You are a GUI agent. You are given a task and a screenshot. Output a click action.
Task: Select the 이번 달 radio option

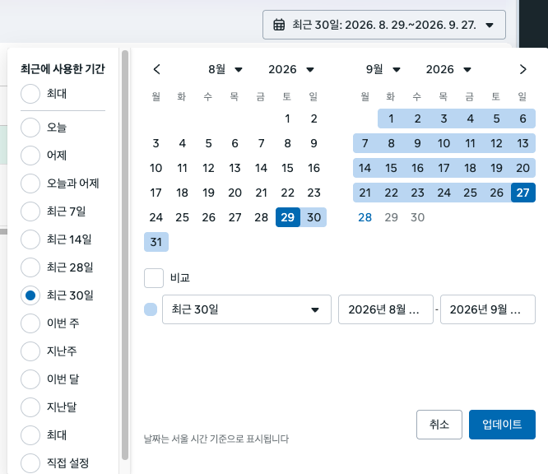pos(30,379)
